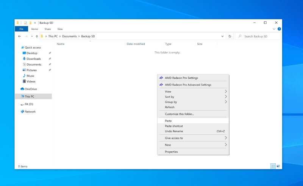Click Backup SD in the address path
Screen dimensions: 303x186
tap(88, 36)
